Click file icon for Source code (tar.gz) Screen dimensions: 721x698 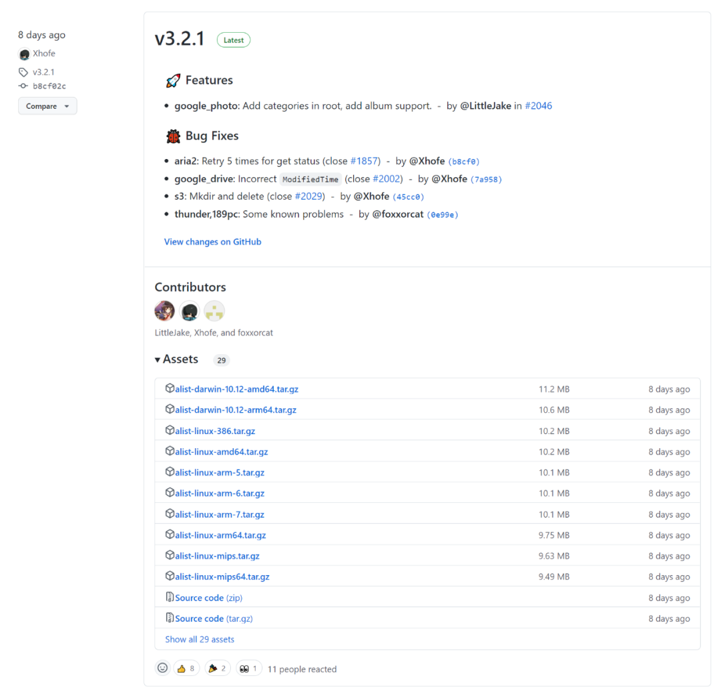pos(170,617)
